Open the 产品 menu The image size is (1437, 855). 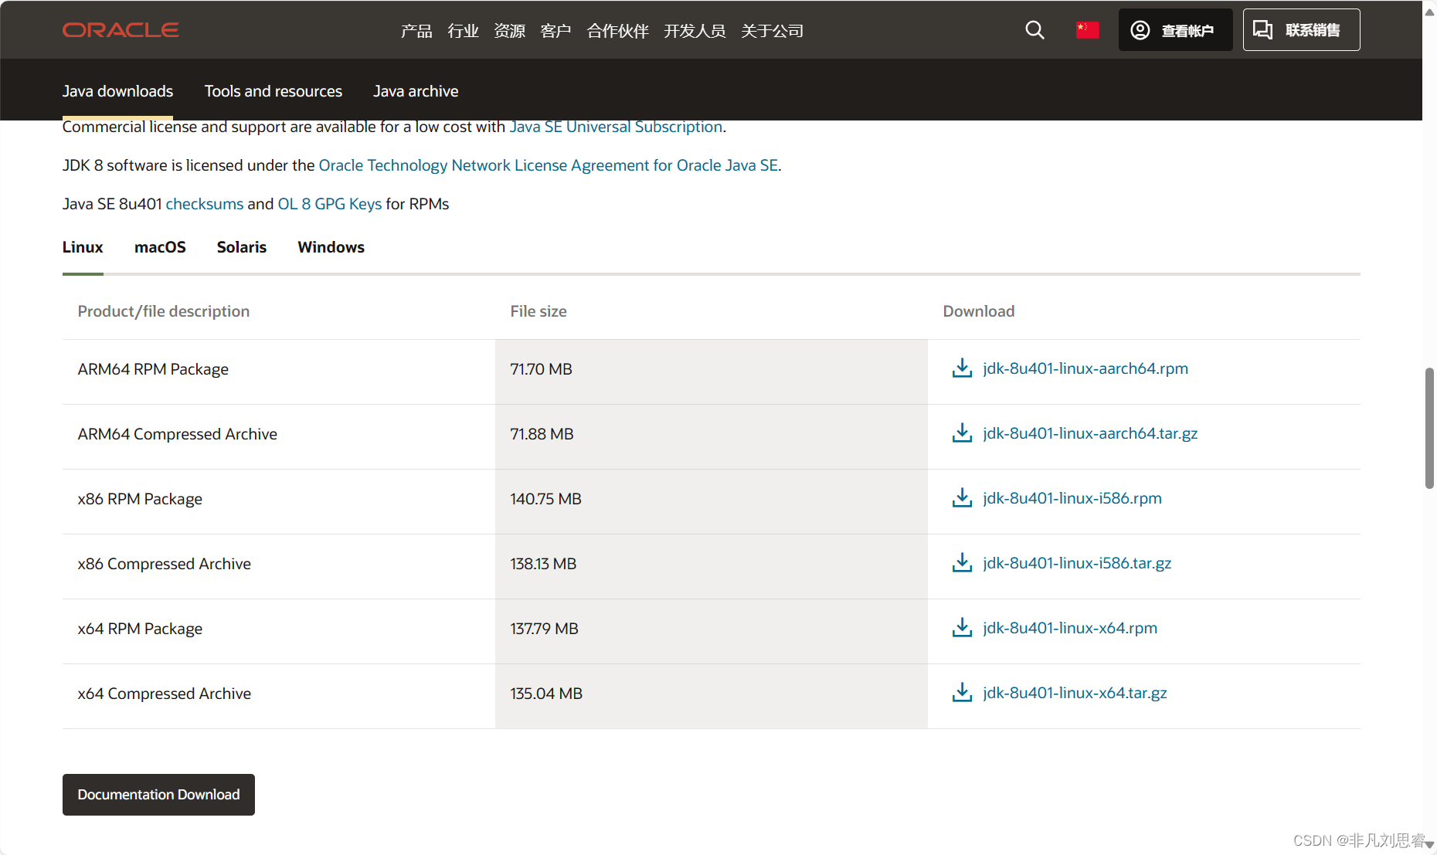tap(416, 31)
